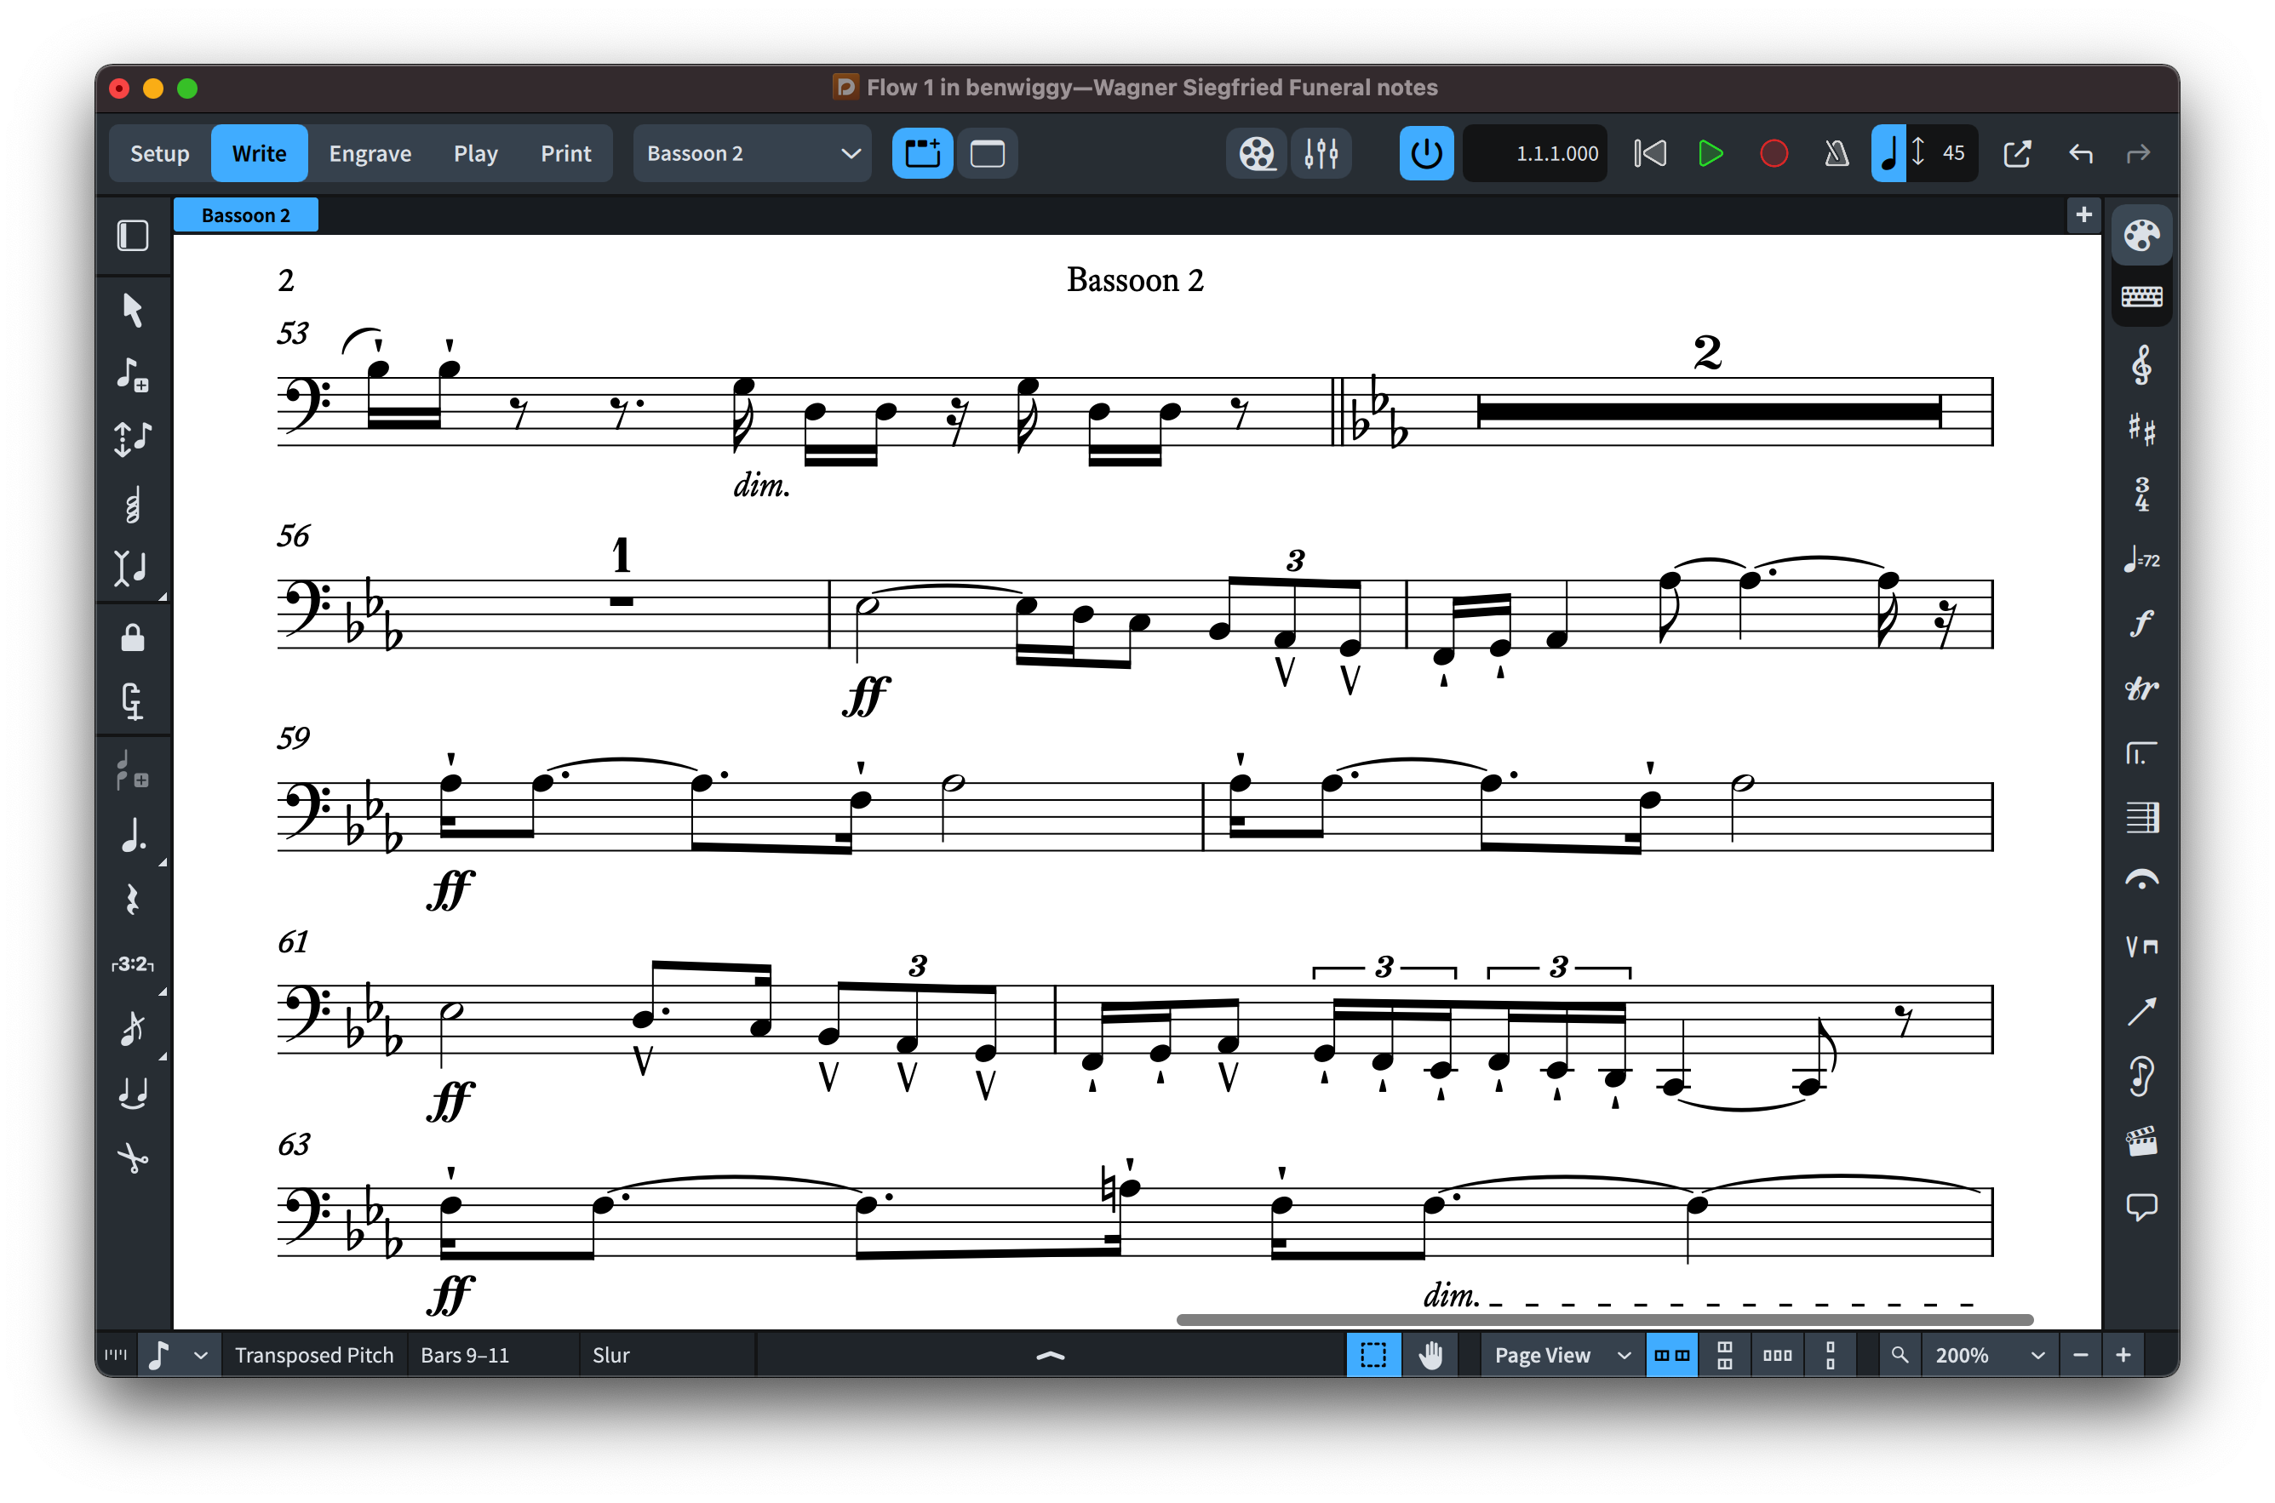
Task: Open the Properties palette panel icon
Action: pos(2140,235)
